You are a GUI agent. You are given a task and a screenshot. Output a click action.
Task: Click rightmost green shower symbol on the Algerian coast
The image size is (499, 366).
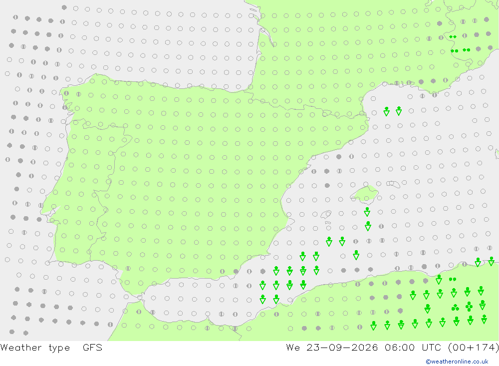click(x=492, y=261)
